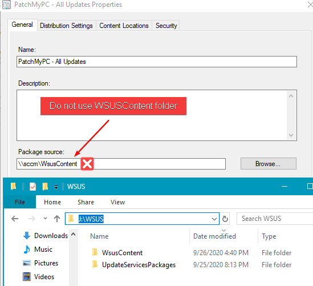Open the Share ribbon tab in Explorer
Viewport: 313px width, 286px height.
point(86,202)
